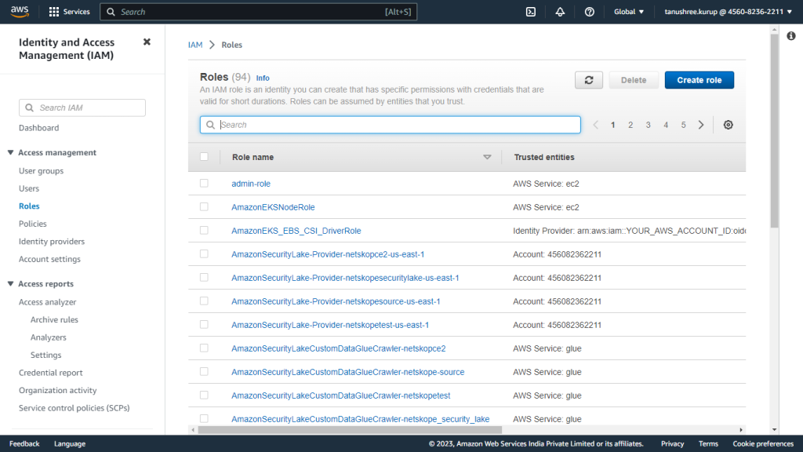The image size is (803, 452).
Task: Select netskopesource-us-east-1 role checkbox
Action: tap(204, 301)
